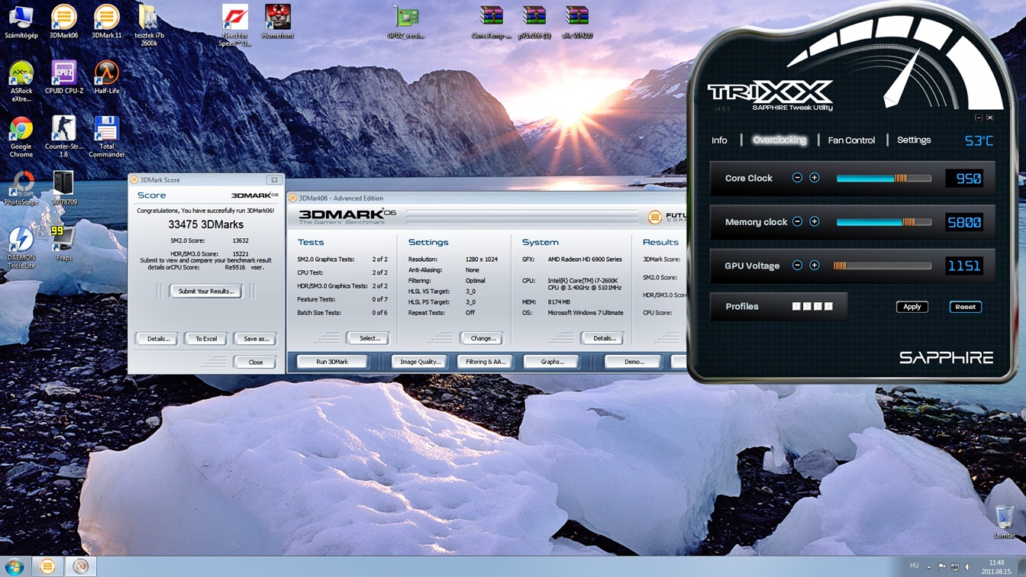Select the p95v266 archive icon
This screenshot has height=577, width=1026.
pyautogui.click(x=534, y=21)
